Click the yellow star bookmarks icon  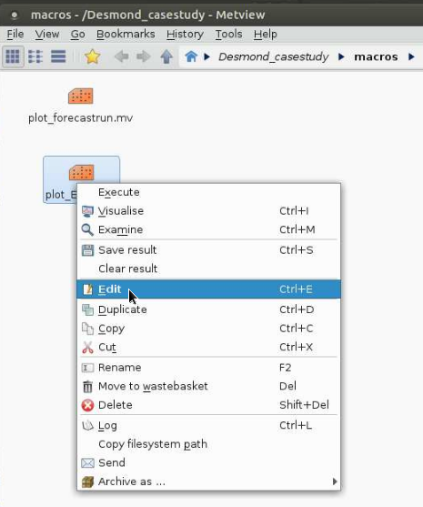(92, 56)
